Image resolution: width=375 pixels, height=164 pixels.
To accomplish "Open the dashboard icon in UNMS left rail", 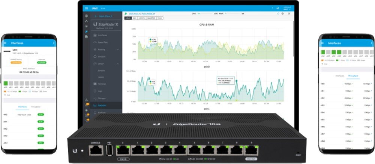I will click(x=86, y=16).
